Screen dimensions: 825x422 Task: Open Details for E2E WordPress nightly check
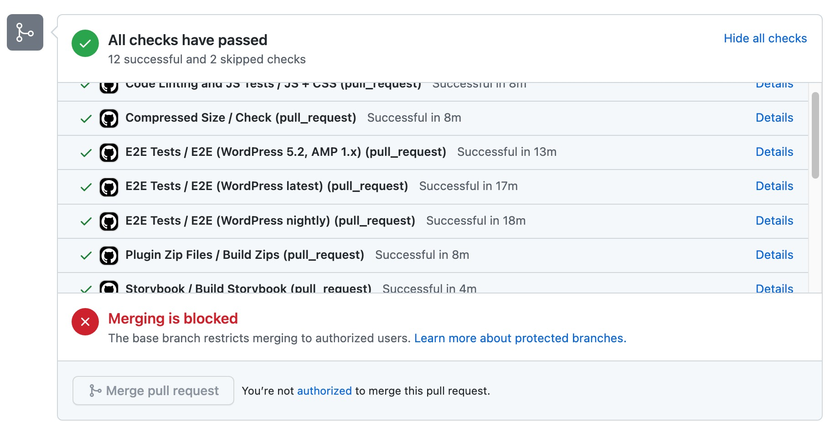(x=774, y=221)
